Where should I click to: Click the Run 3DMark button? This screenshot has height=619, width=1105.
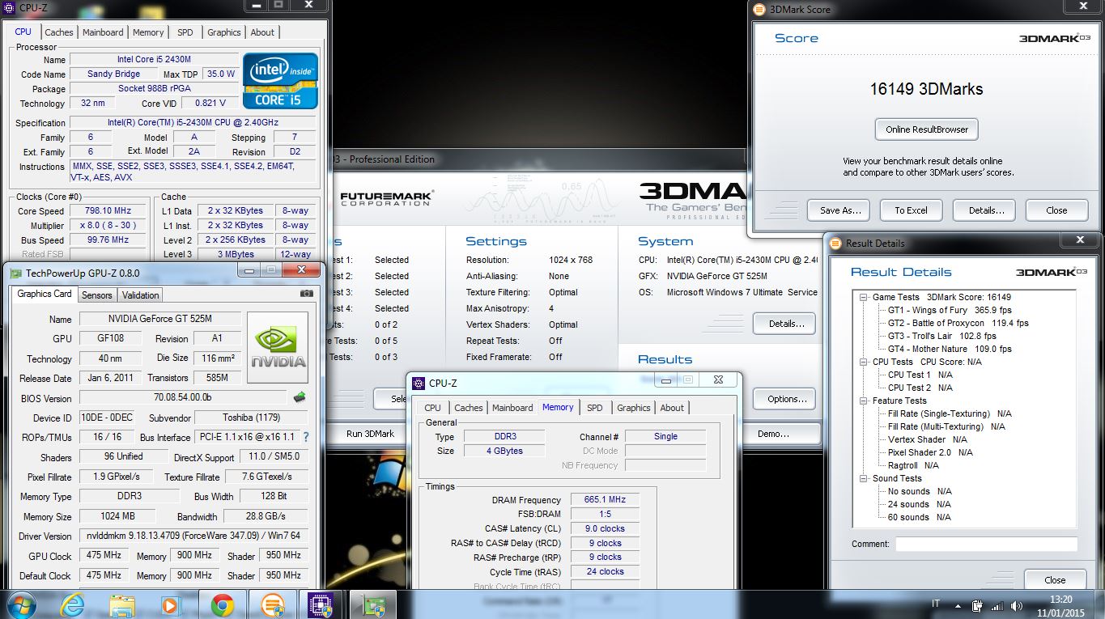pos(371,434)
